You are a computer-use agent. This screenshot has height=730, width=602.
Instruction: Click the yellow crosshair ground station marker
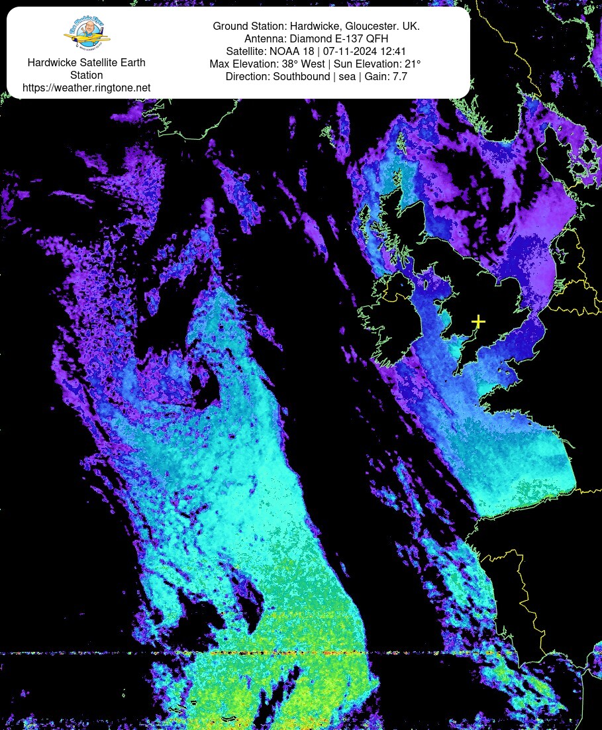pyautogui.click(x=478, y=322)
